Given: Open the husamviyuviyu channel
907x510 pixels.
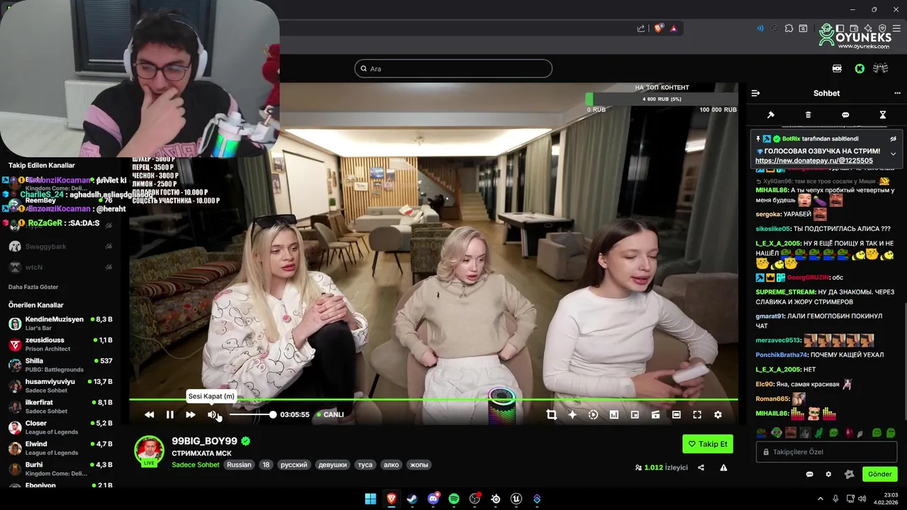Looking at the screenshot, I should click(x=61, y=385).
